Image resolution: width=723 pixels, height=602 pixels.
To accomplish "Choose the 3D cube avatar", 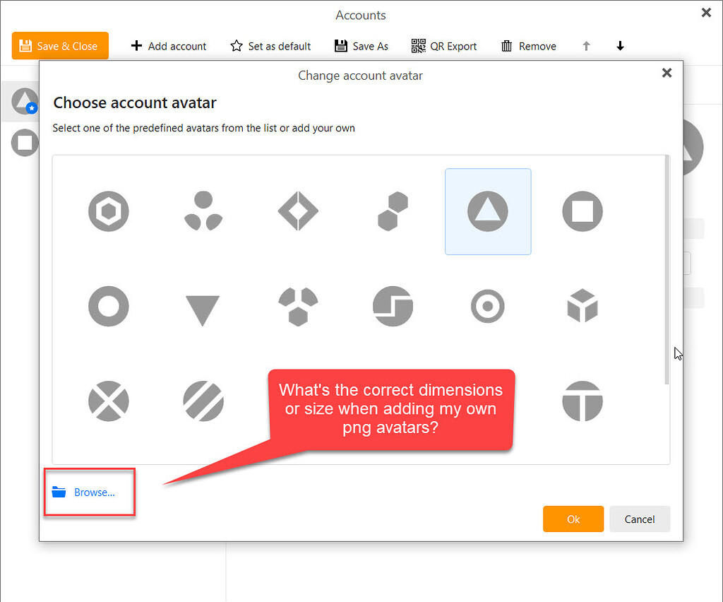I will (x=582, y=307).
